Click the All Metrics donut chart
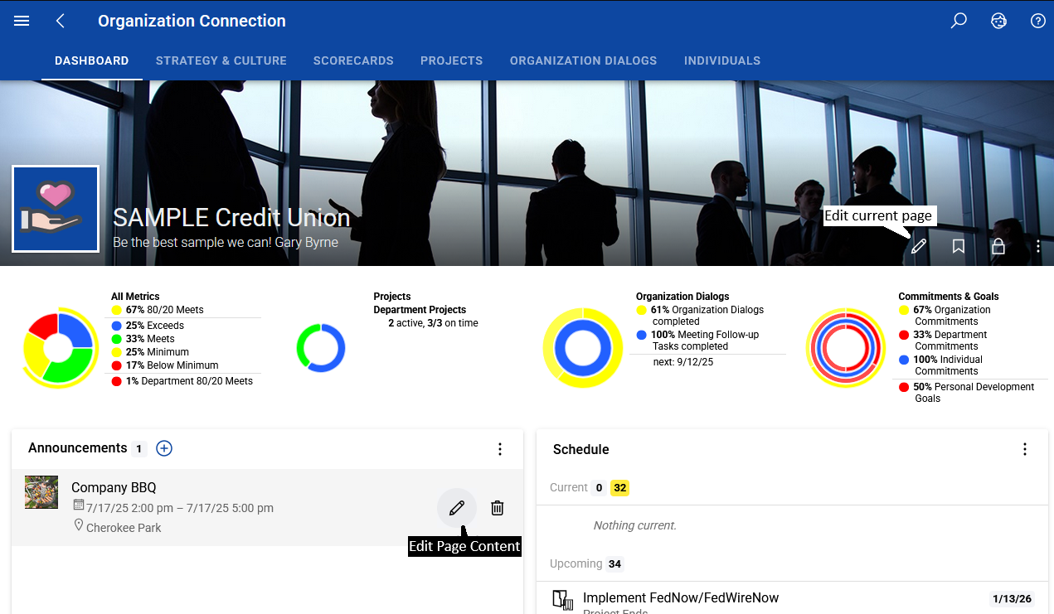 click(58, 347)
